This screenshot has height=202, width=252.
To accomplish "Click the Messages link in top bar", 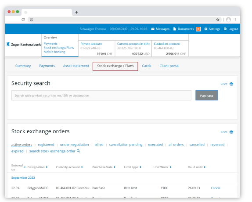I will [162, 29].
